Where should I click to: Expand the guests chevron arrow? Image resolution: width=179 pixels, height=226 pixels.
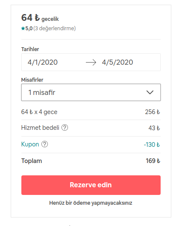click(150, 92)
